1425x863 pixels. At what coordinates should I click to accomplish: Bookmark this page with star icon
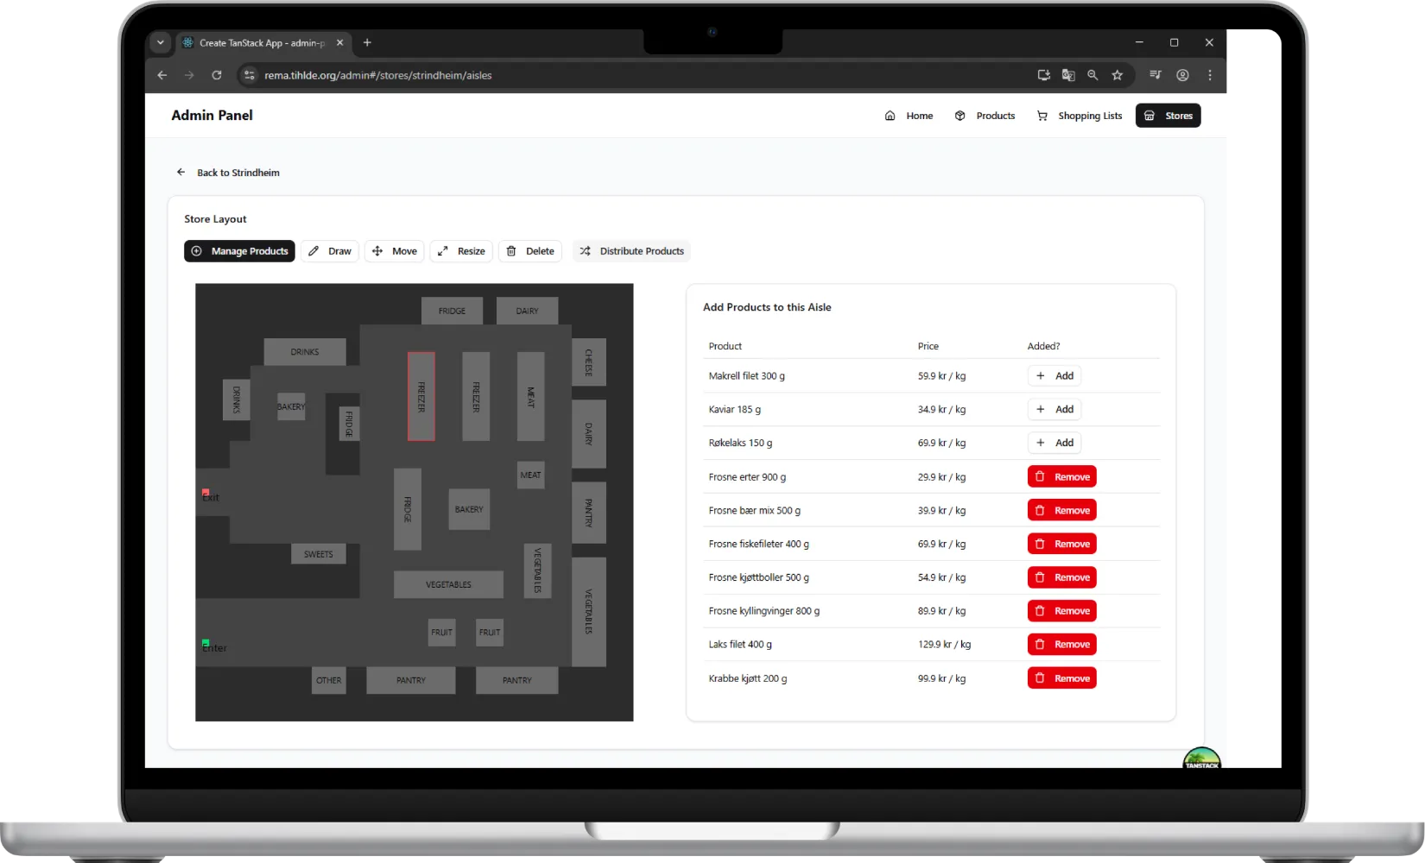(x=1117, y=75)
